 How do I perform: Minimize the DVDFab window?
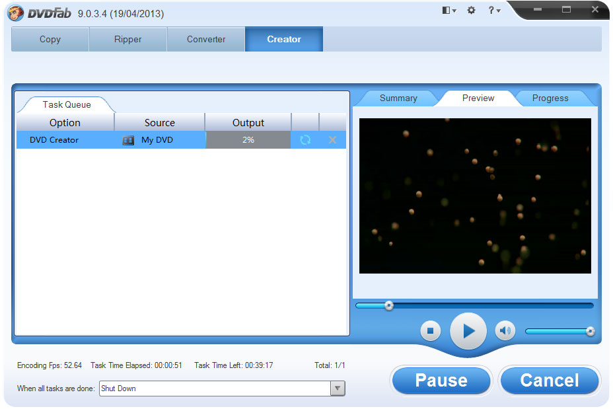[538, 9]
